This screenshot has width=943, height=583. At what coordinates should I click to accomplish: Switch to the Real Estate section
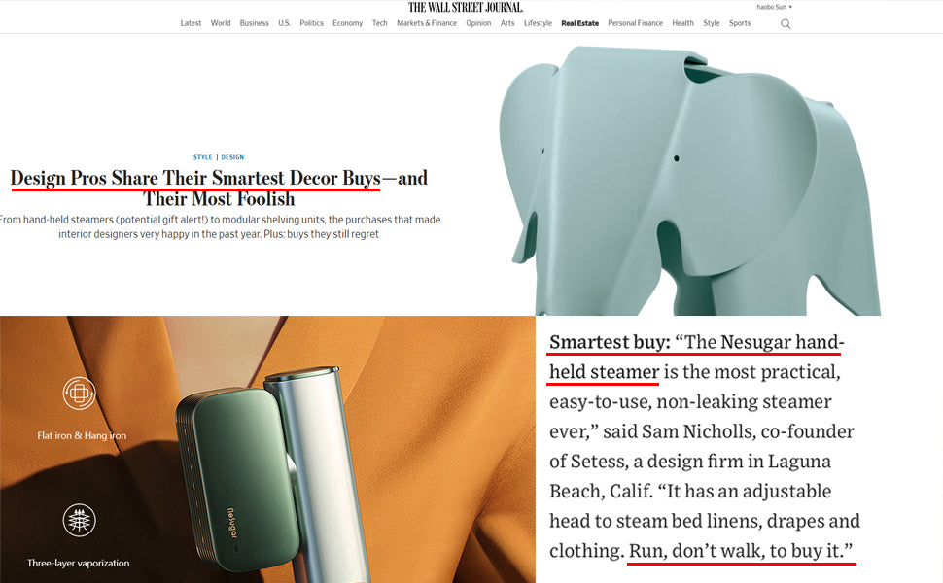click(x=579, y=23)
